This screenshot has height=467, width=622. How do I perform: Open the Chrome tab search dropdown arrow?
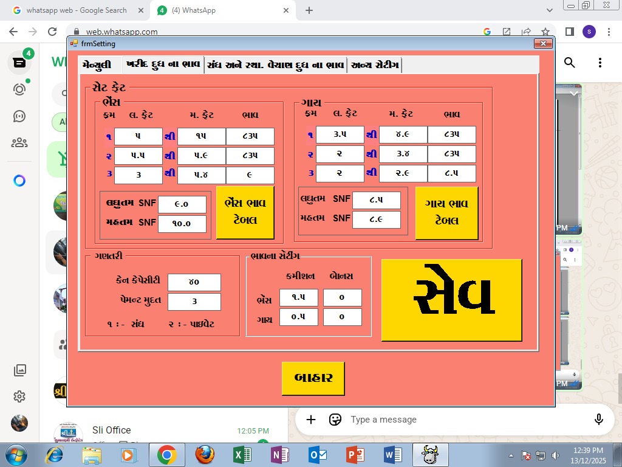click(x=550, y=10)
